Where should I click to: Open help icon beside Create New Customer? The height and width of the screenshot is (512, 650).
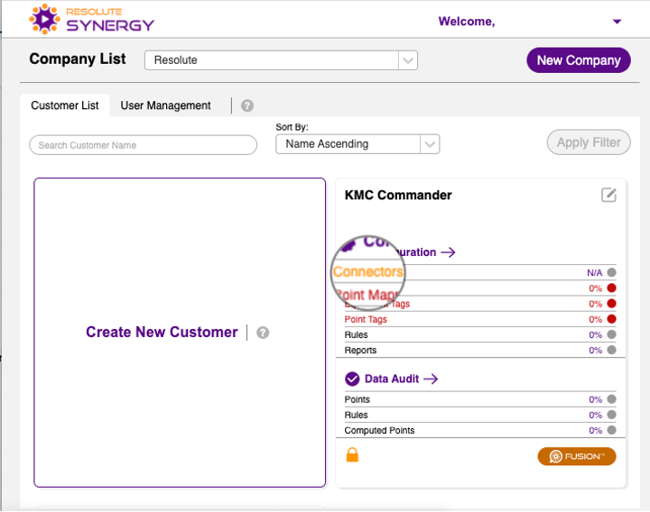click(x=263, y=333)
